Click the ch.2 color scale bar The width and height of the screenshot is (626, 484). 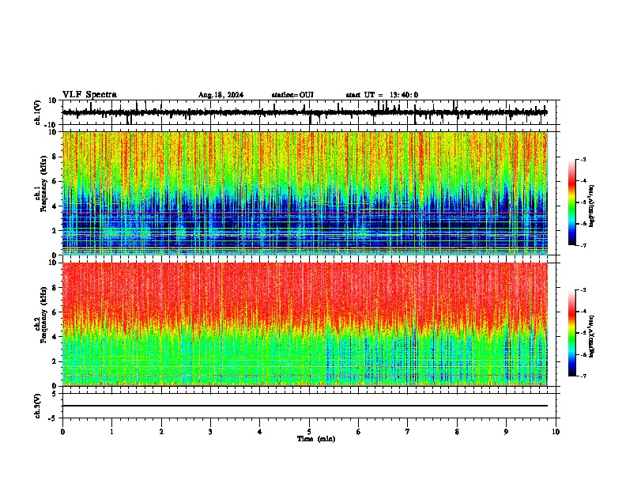click(571, 333)
